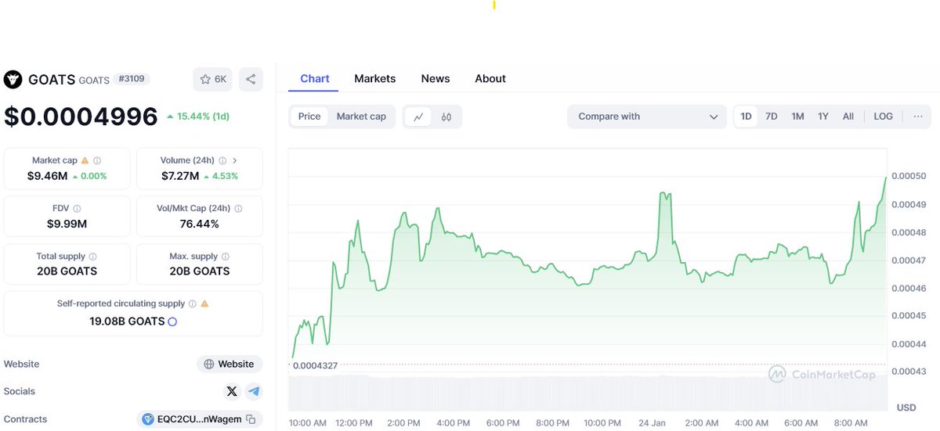Click the 12:00 PM time axis label
The height and width of the screenshot is (431, 940).
click(x=354, y=423)
